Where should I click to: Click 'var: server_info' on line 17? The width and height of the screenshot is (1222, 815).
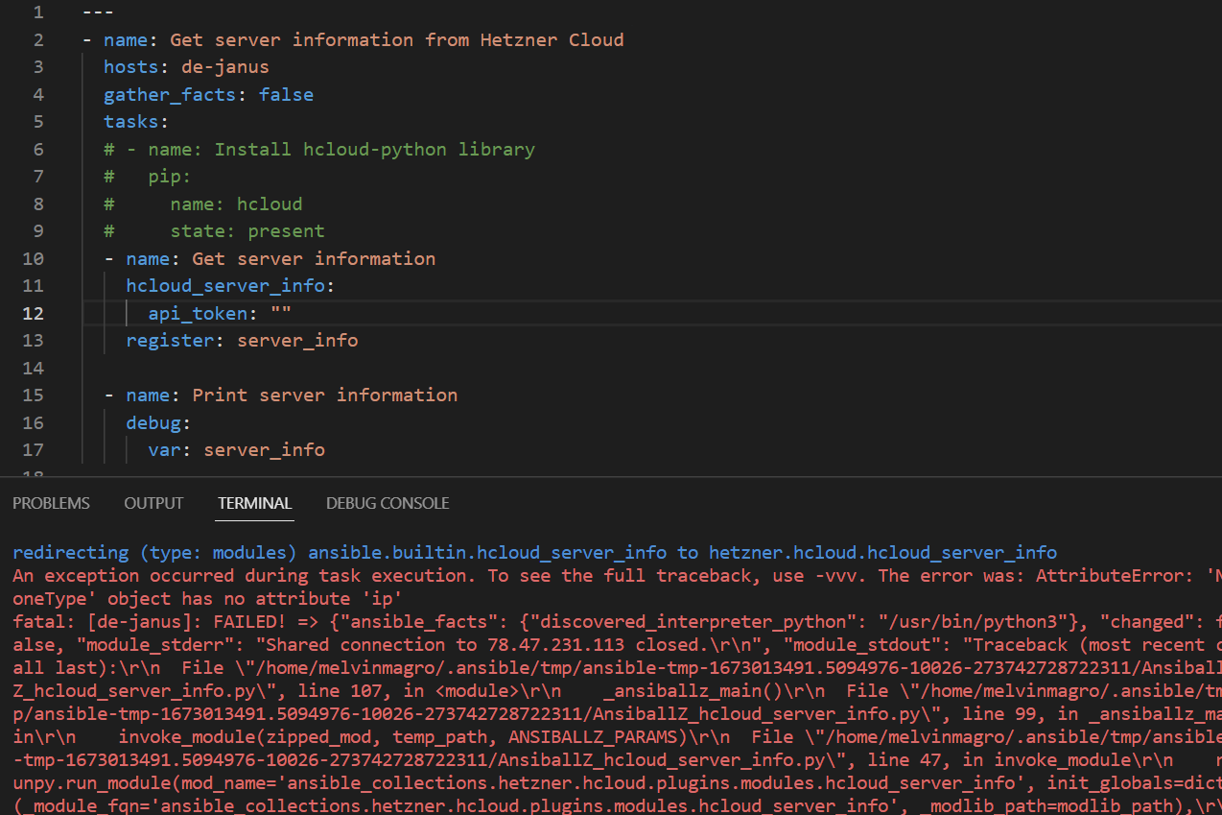(237, 449)
